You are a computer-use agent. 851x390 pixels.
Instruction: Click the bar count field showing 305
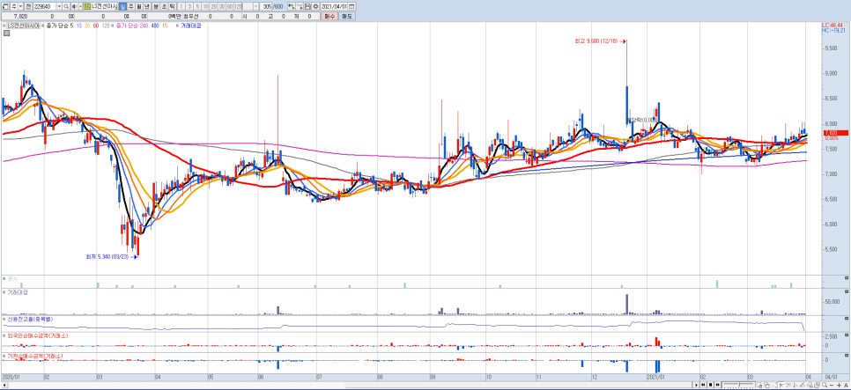pos(266,6)
